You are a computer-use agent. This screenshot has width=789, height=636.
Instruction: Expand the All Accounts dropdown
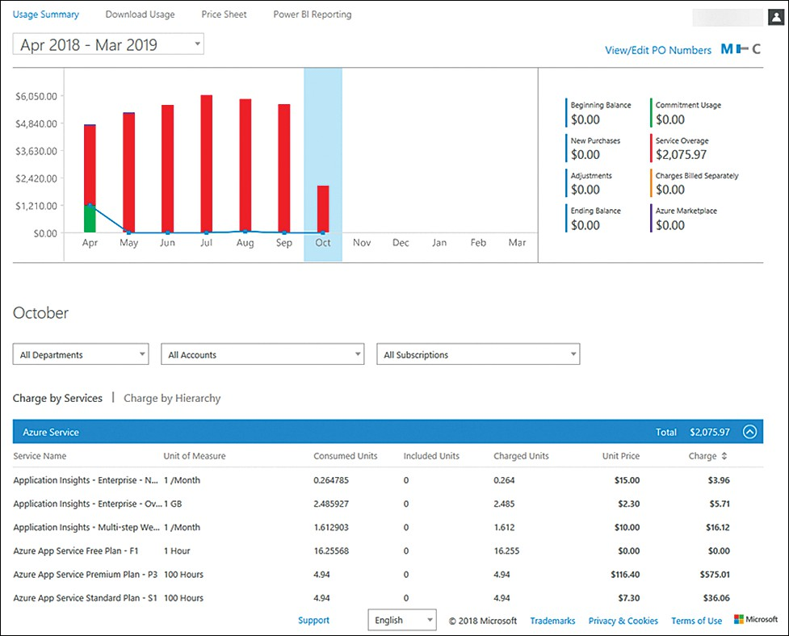262,354
